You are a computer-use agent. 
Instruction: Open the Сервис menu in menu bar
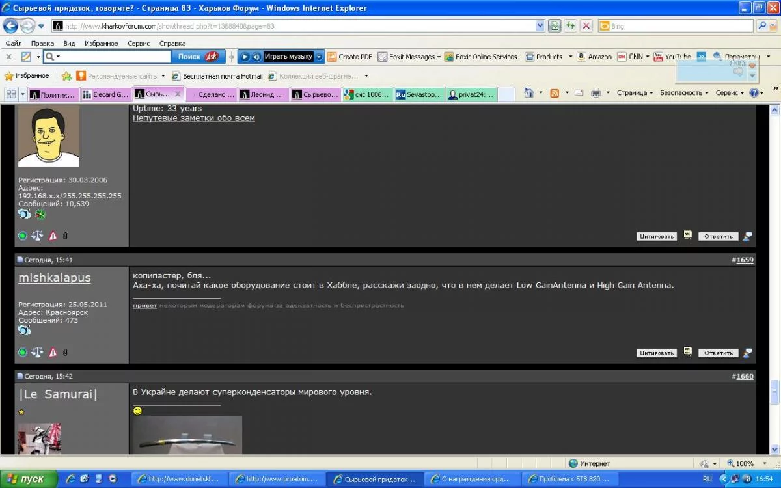click(139, 43)
